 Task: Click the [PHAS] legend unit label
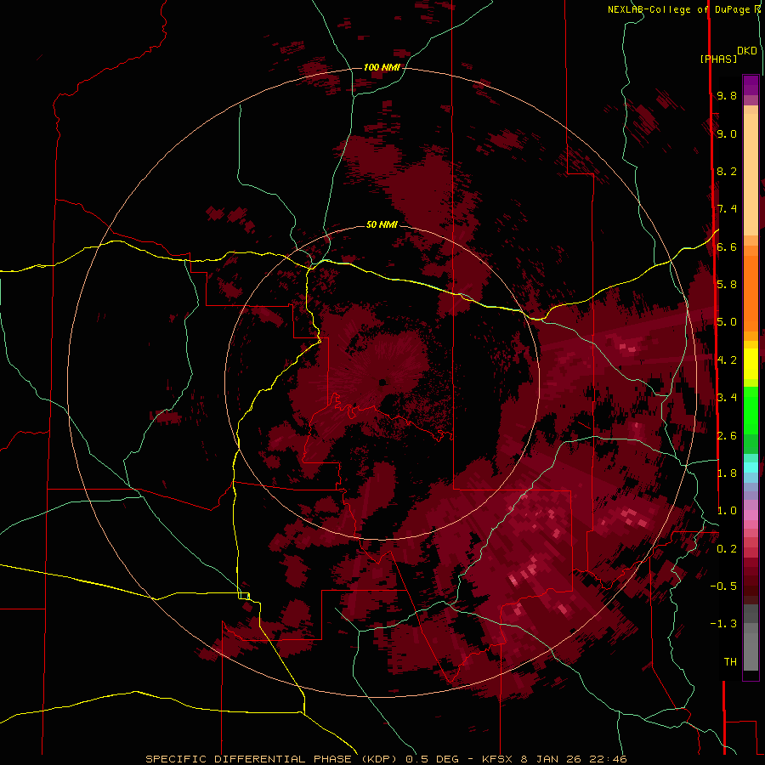click(x=718, y=59)
